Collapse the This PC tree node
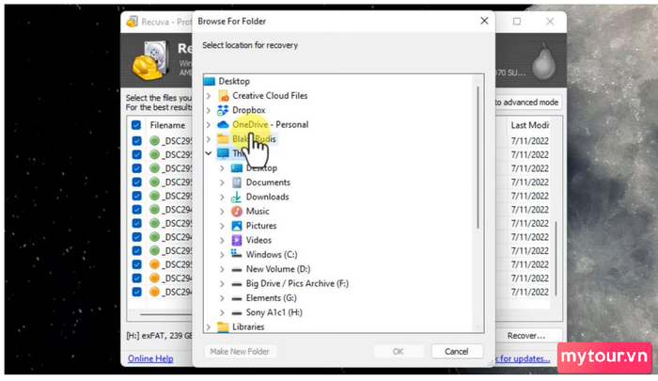 click(209, 153)
